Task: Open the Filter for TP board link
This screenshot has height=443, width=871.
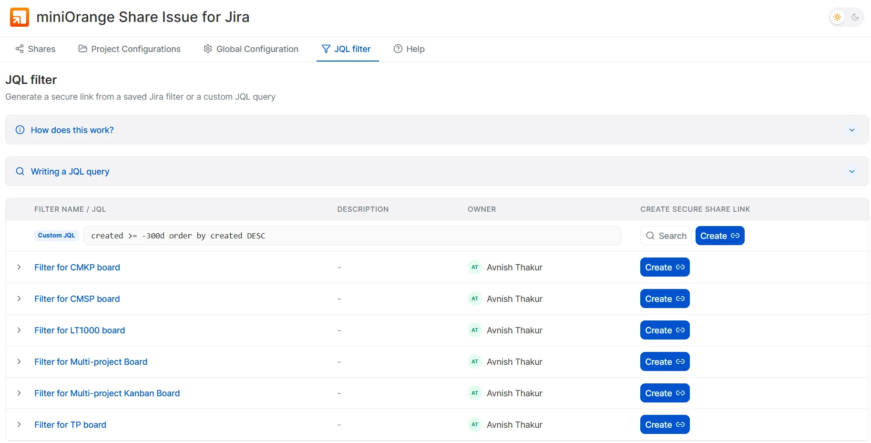Action: (71, 425)
